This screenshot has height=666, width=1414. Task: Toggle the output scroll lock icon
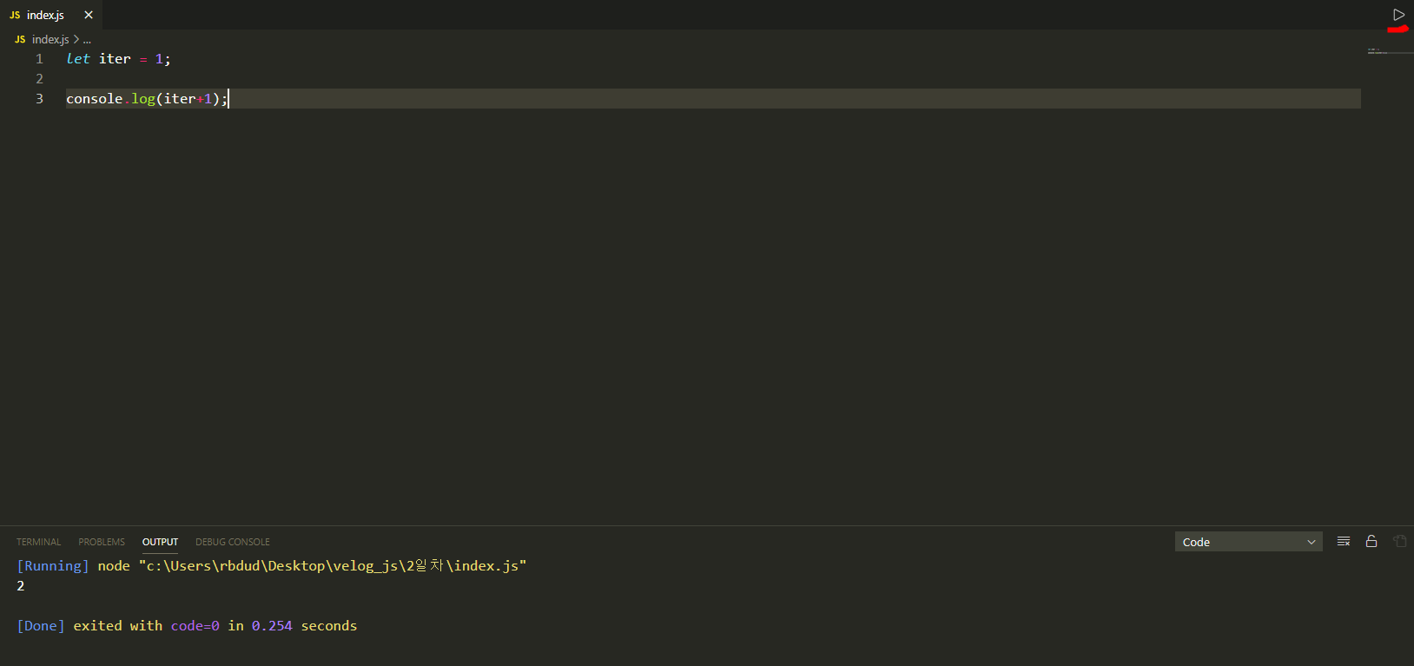[1371, 541]
